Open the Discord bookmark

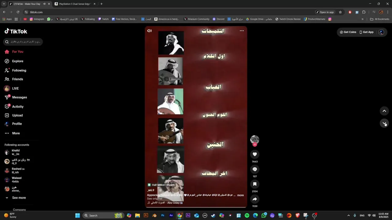(218, 19)
